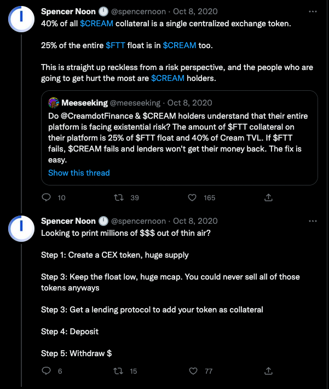Open $FTT cashtag in first tweet
The image size is (329, 389).
pyautogui.click(x=115, y=45)
